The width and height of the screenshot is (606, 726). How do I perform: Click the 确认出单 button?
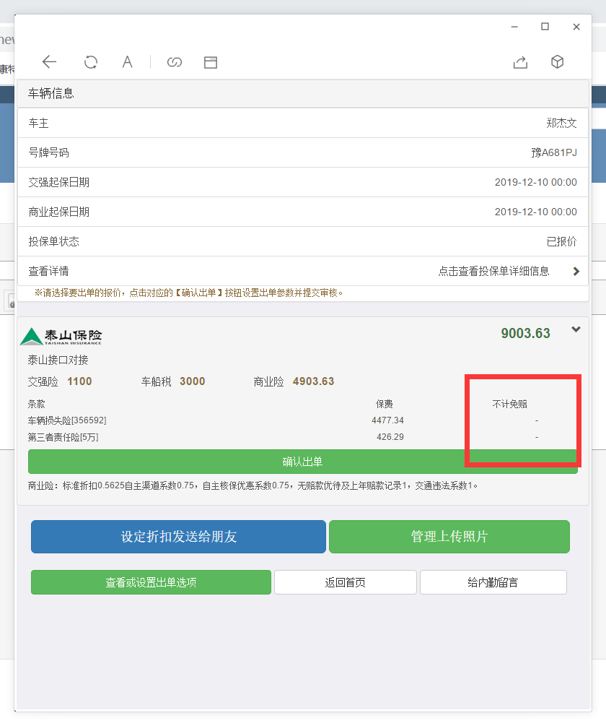[x=303, y=462]
